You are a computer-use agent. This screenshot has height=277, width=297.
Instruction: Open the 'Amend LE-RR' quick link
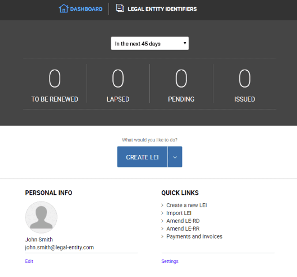click(x=183, y=229)
